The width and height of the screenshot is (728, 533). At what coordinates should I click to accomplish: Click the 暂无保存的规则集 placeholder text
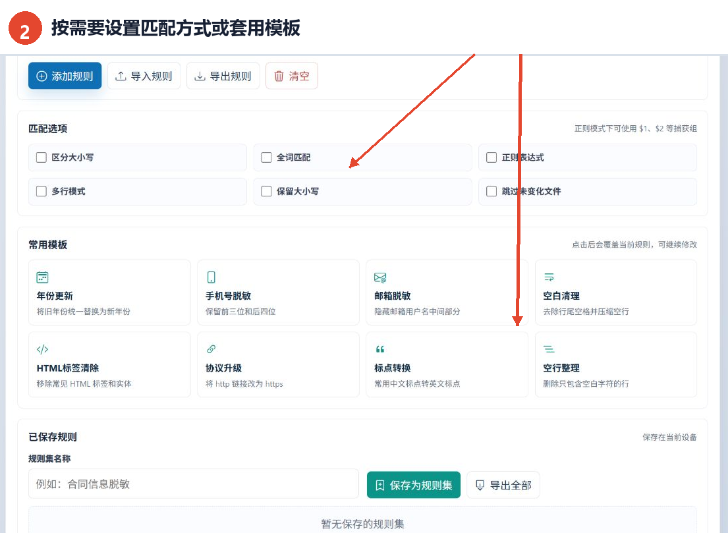click(x=362, y=524)
